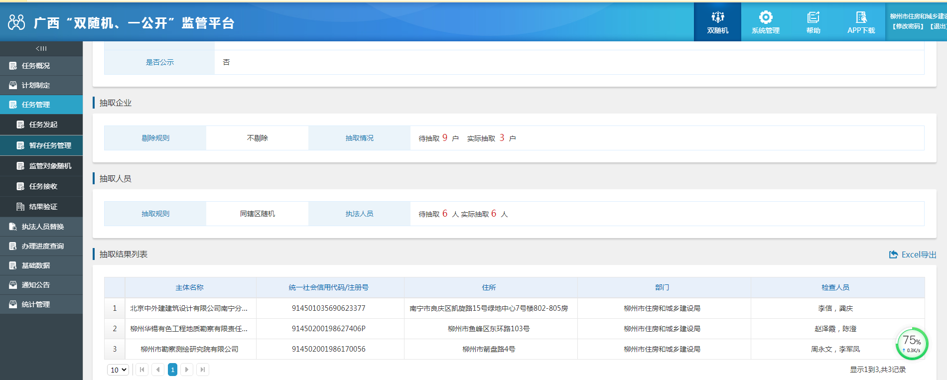Image resolution: width=947 pixels, height=380 pixels.
Task: Open the page size dropdown showing 10
Action: point(118,370)
